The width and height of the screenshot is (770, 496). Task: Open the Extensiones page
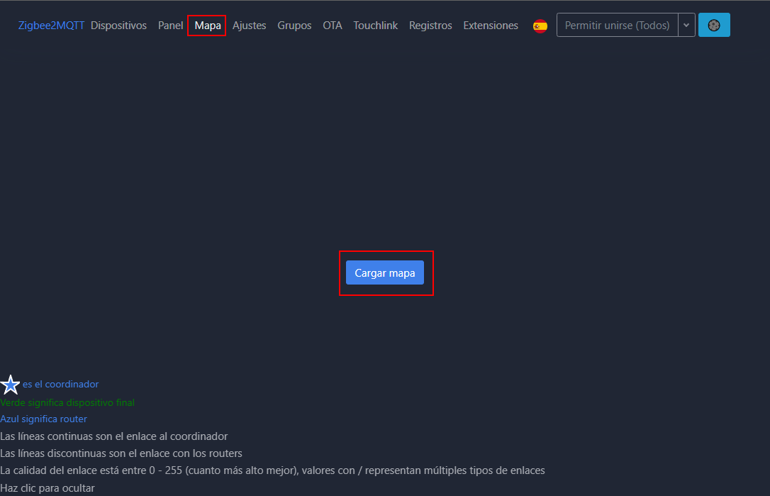coord(491,26)
